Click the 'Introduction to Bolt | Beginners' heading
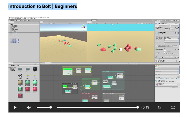187x117 pixels. [x=43, y=6]
